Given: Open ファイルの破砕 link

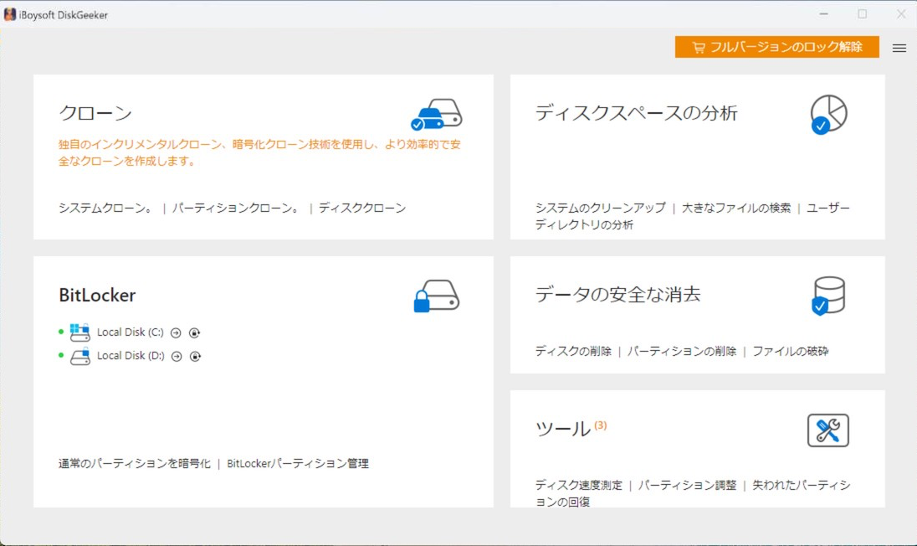Looking at the screenshot, I should [790, 351].
